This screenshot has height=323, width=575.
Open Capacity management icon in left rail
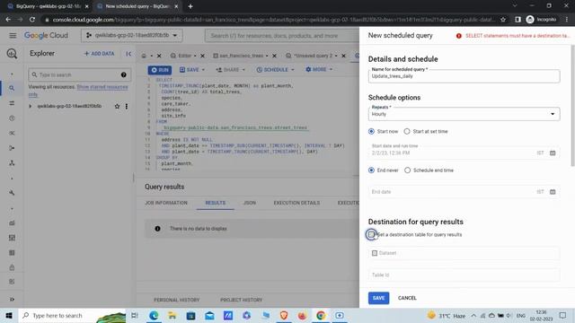[12, 238]
